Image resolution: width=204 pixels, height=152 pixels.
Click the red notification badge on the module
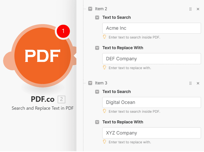coord(63,31)
